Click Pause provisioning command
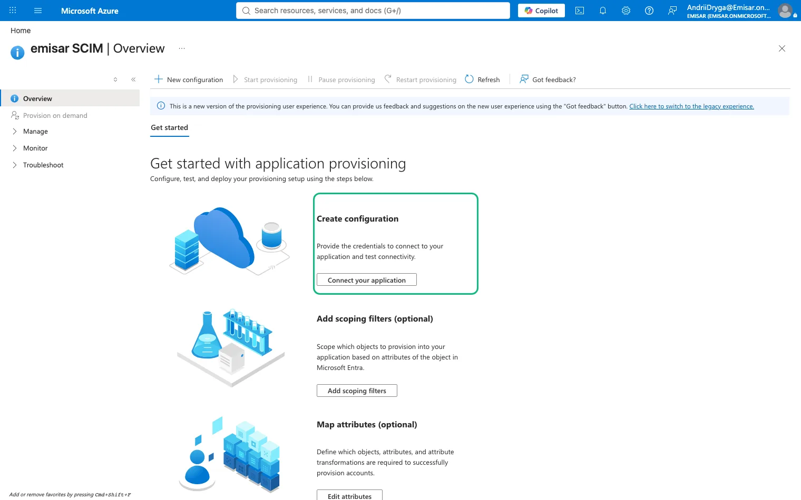801x500 pixels. coord(341,79)
